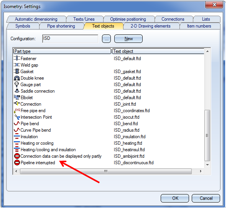Select the Weld gap row label

click(x=30, y=65)
